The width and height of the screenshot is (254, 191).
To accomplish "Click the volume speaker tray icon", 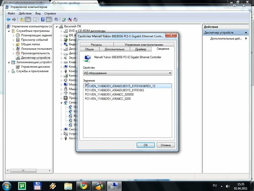I will tap(227, 186).
